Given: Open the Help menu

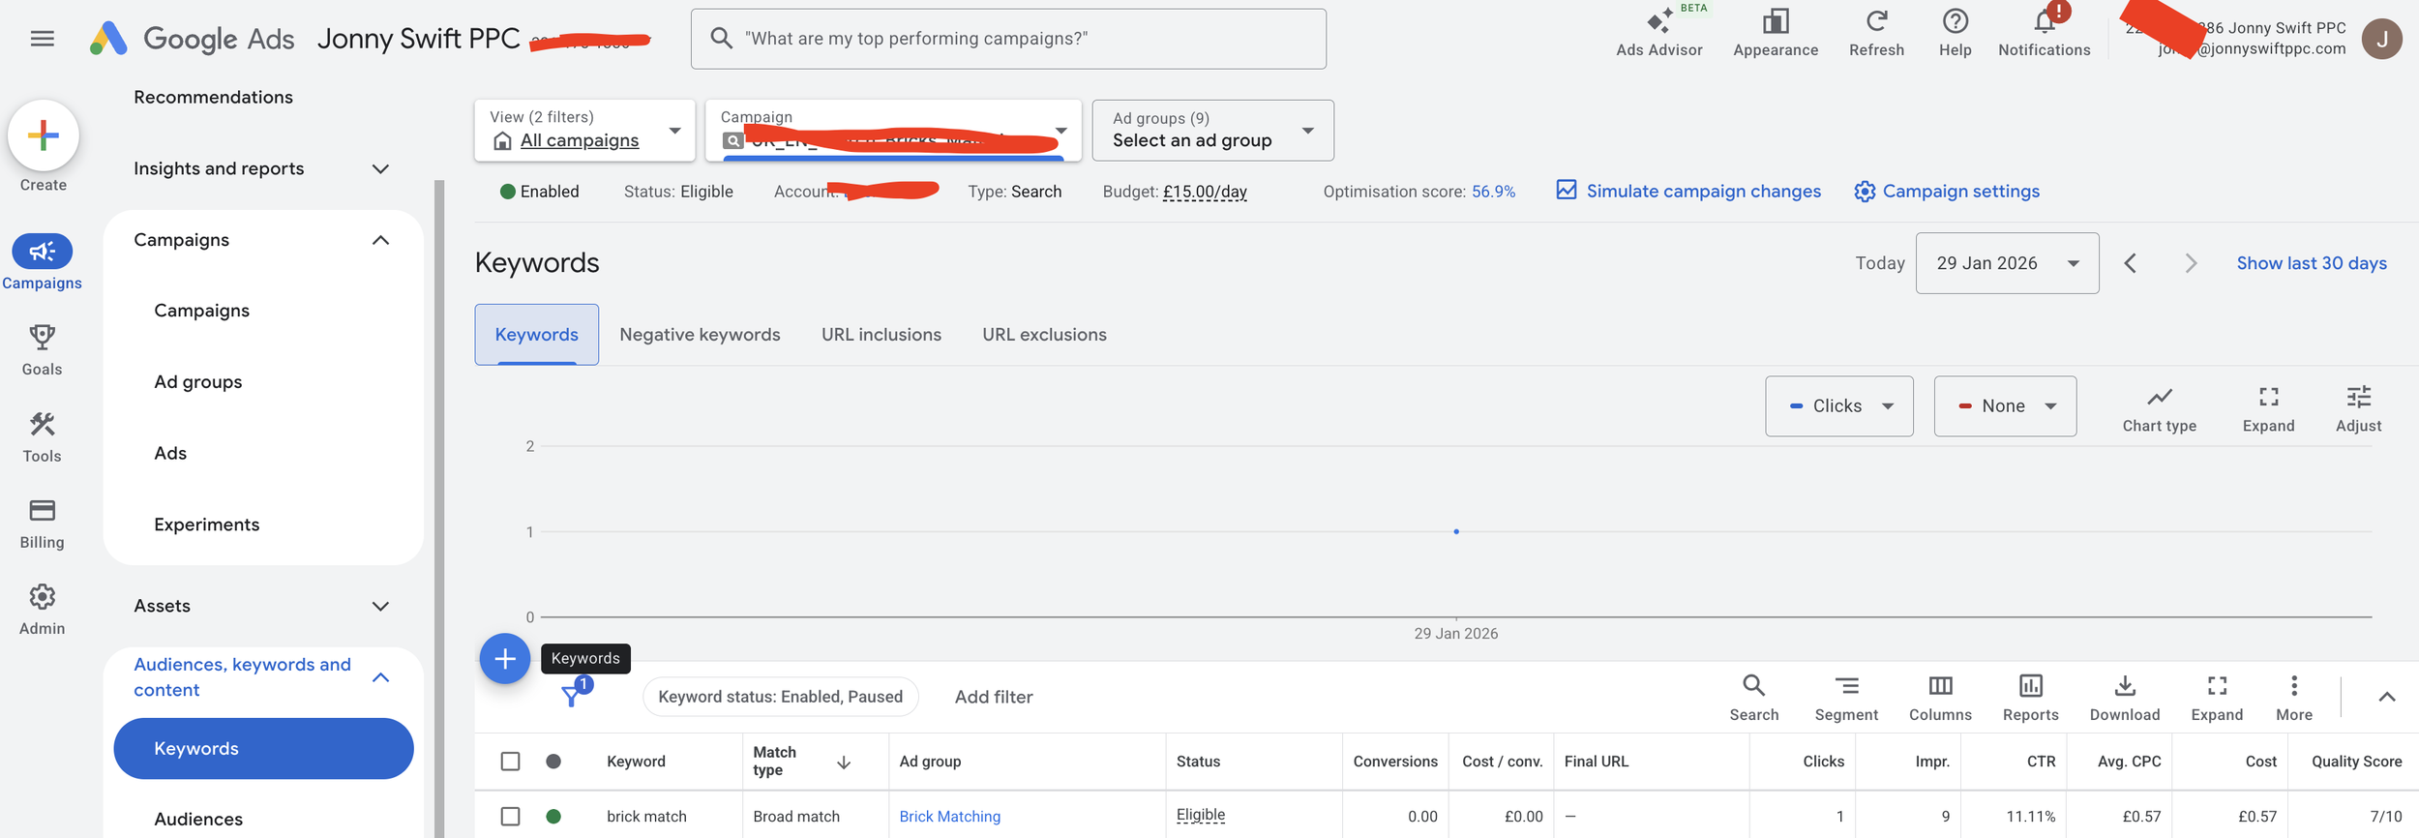Looking at the screenshot, I should [1955, 34].
